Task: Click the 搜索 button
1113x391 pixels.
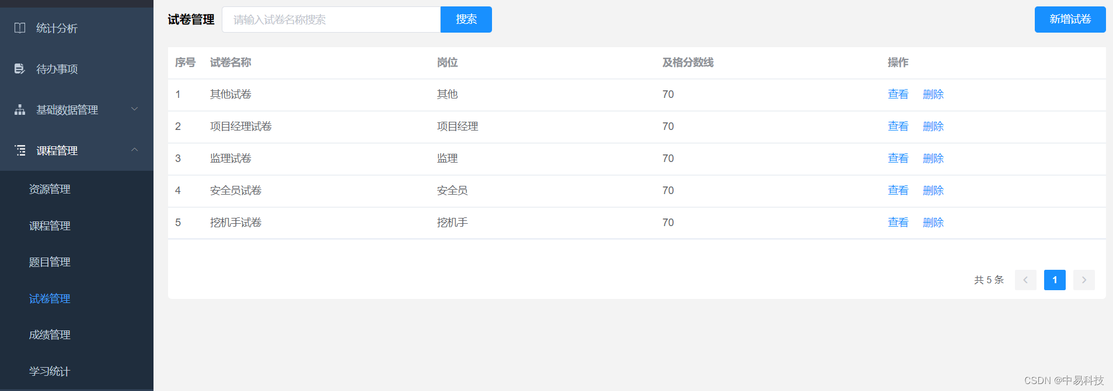Action: coord(466,19)
